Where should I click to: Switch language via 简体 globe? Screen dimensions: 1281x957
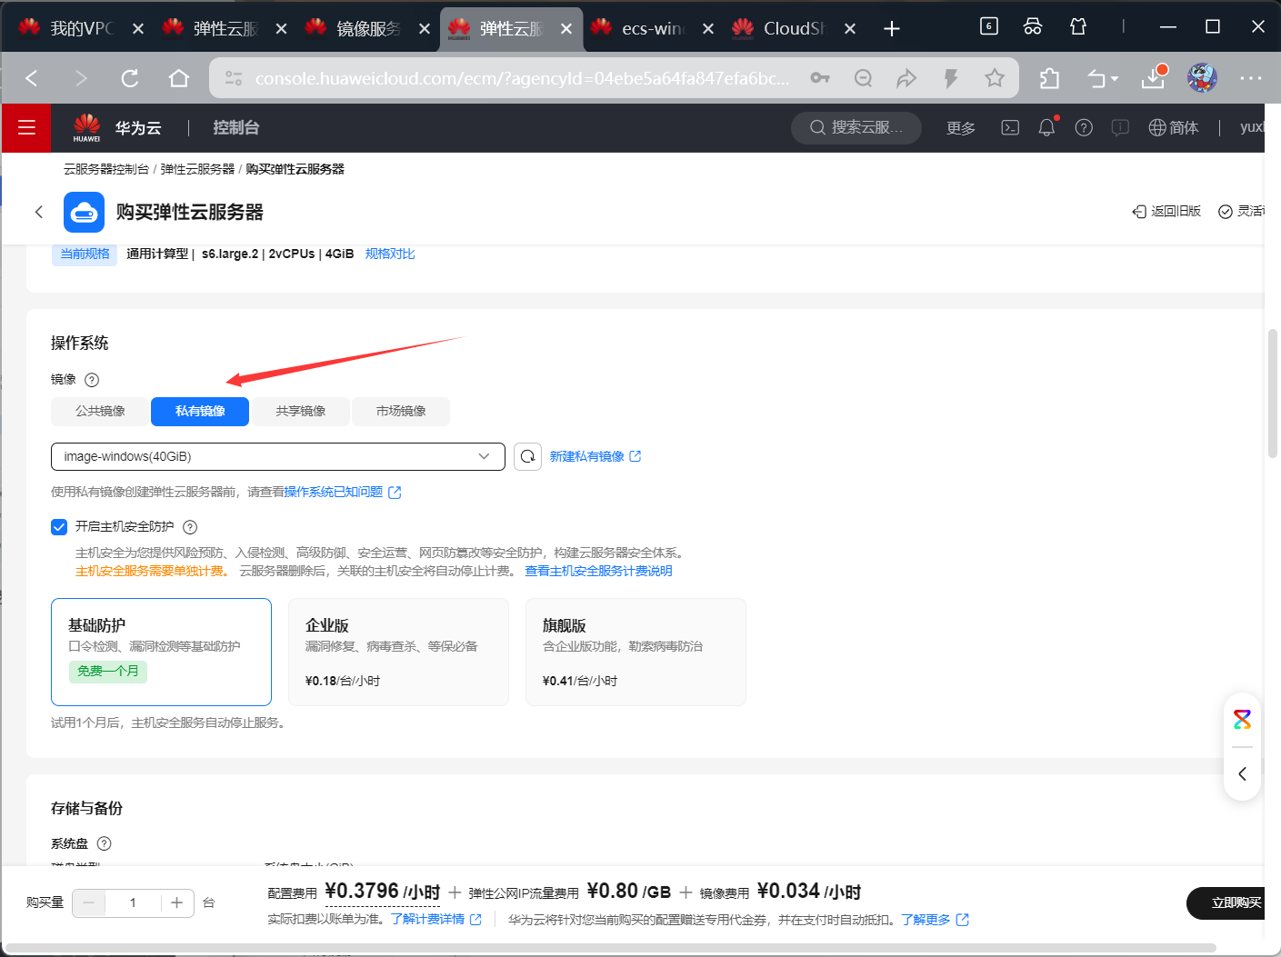point(1174,127)
